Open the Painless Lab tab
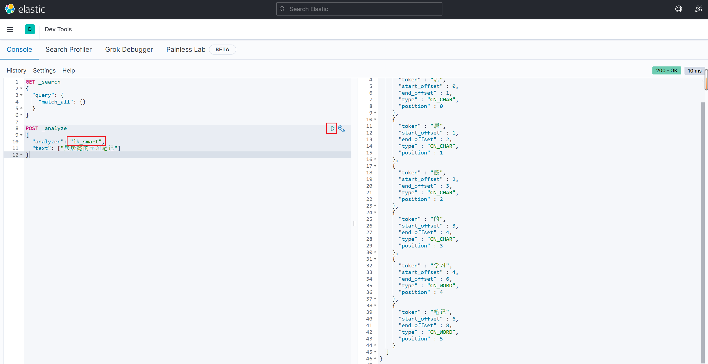 [x=186, y=50]
